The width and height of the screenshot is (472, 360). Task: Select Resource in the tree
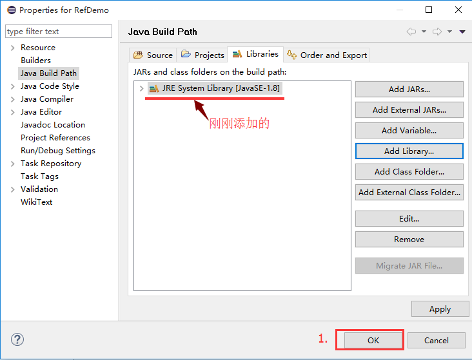[38, 48]
